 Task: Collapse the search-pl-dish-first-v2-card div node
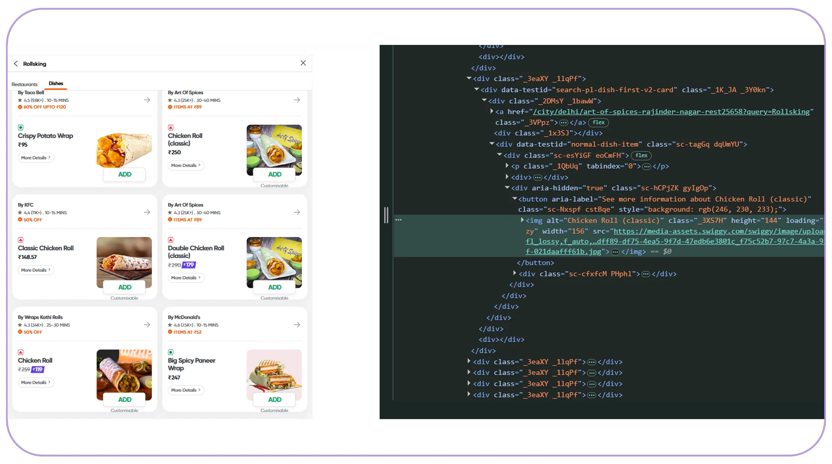(476, 89)
